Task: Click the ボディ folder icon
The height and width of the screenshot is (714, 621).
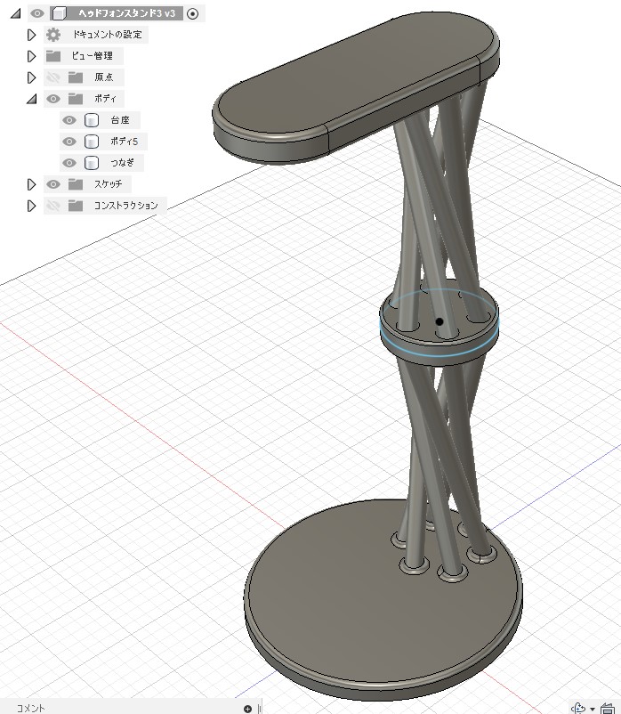Action: click(76, 99)
